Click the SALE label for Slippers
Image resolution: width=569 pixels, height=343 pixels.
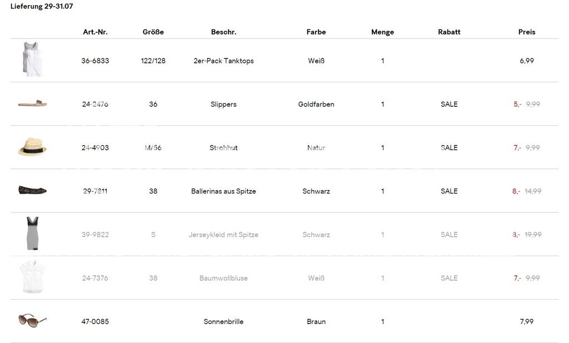click(449, 104)
